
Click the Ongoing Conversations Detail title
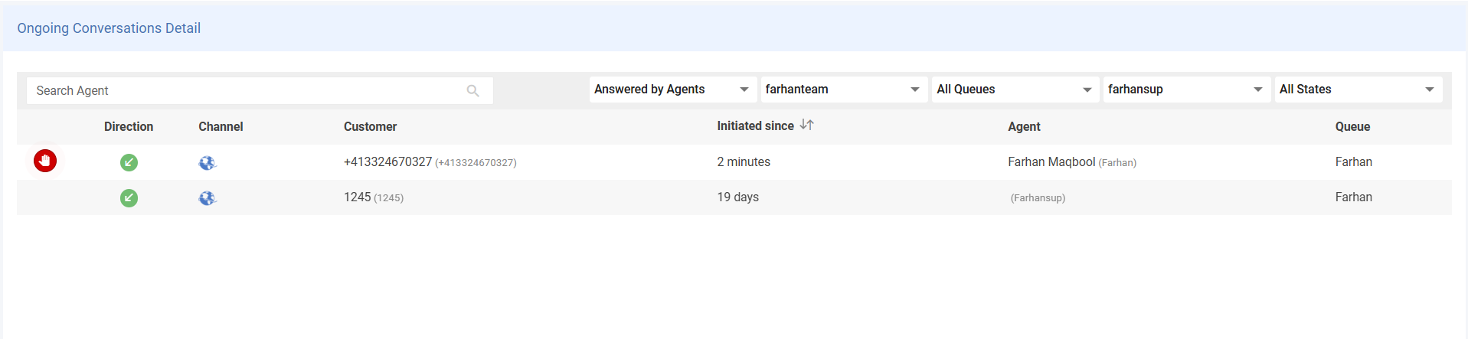pos(109,28)
